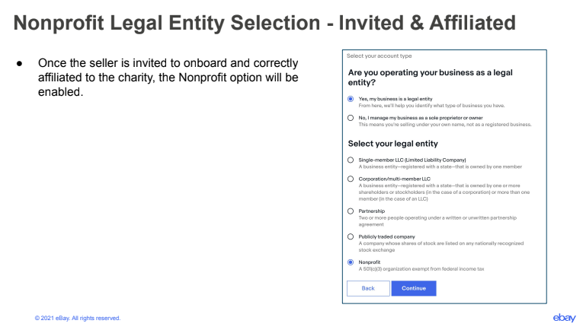Click the 'Select your account type' header
Screen dimensions: 583x330
pyautogui.click(x=379, y=56)
